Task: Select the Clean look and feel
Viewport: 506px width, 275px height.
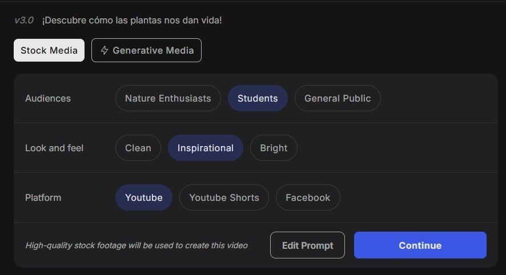Action: click(x=138, y=148)
